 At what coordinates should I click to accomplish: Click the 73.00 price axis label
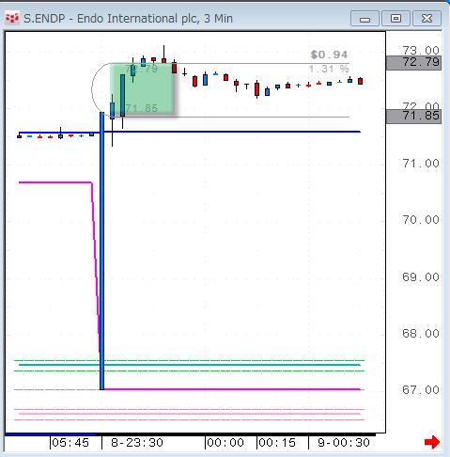421,50
